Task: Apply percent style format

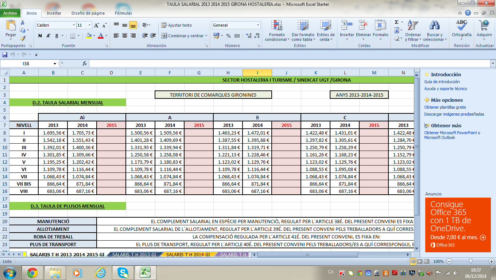Action: coord(228,36)
